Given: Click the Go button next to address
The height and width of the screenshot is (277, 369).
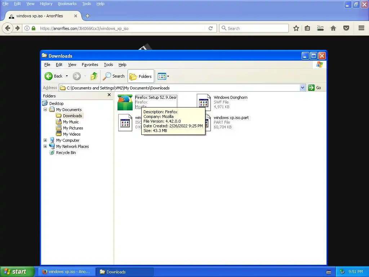Looking at the screenshot, I should [315, 88].
